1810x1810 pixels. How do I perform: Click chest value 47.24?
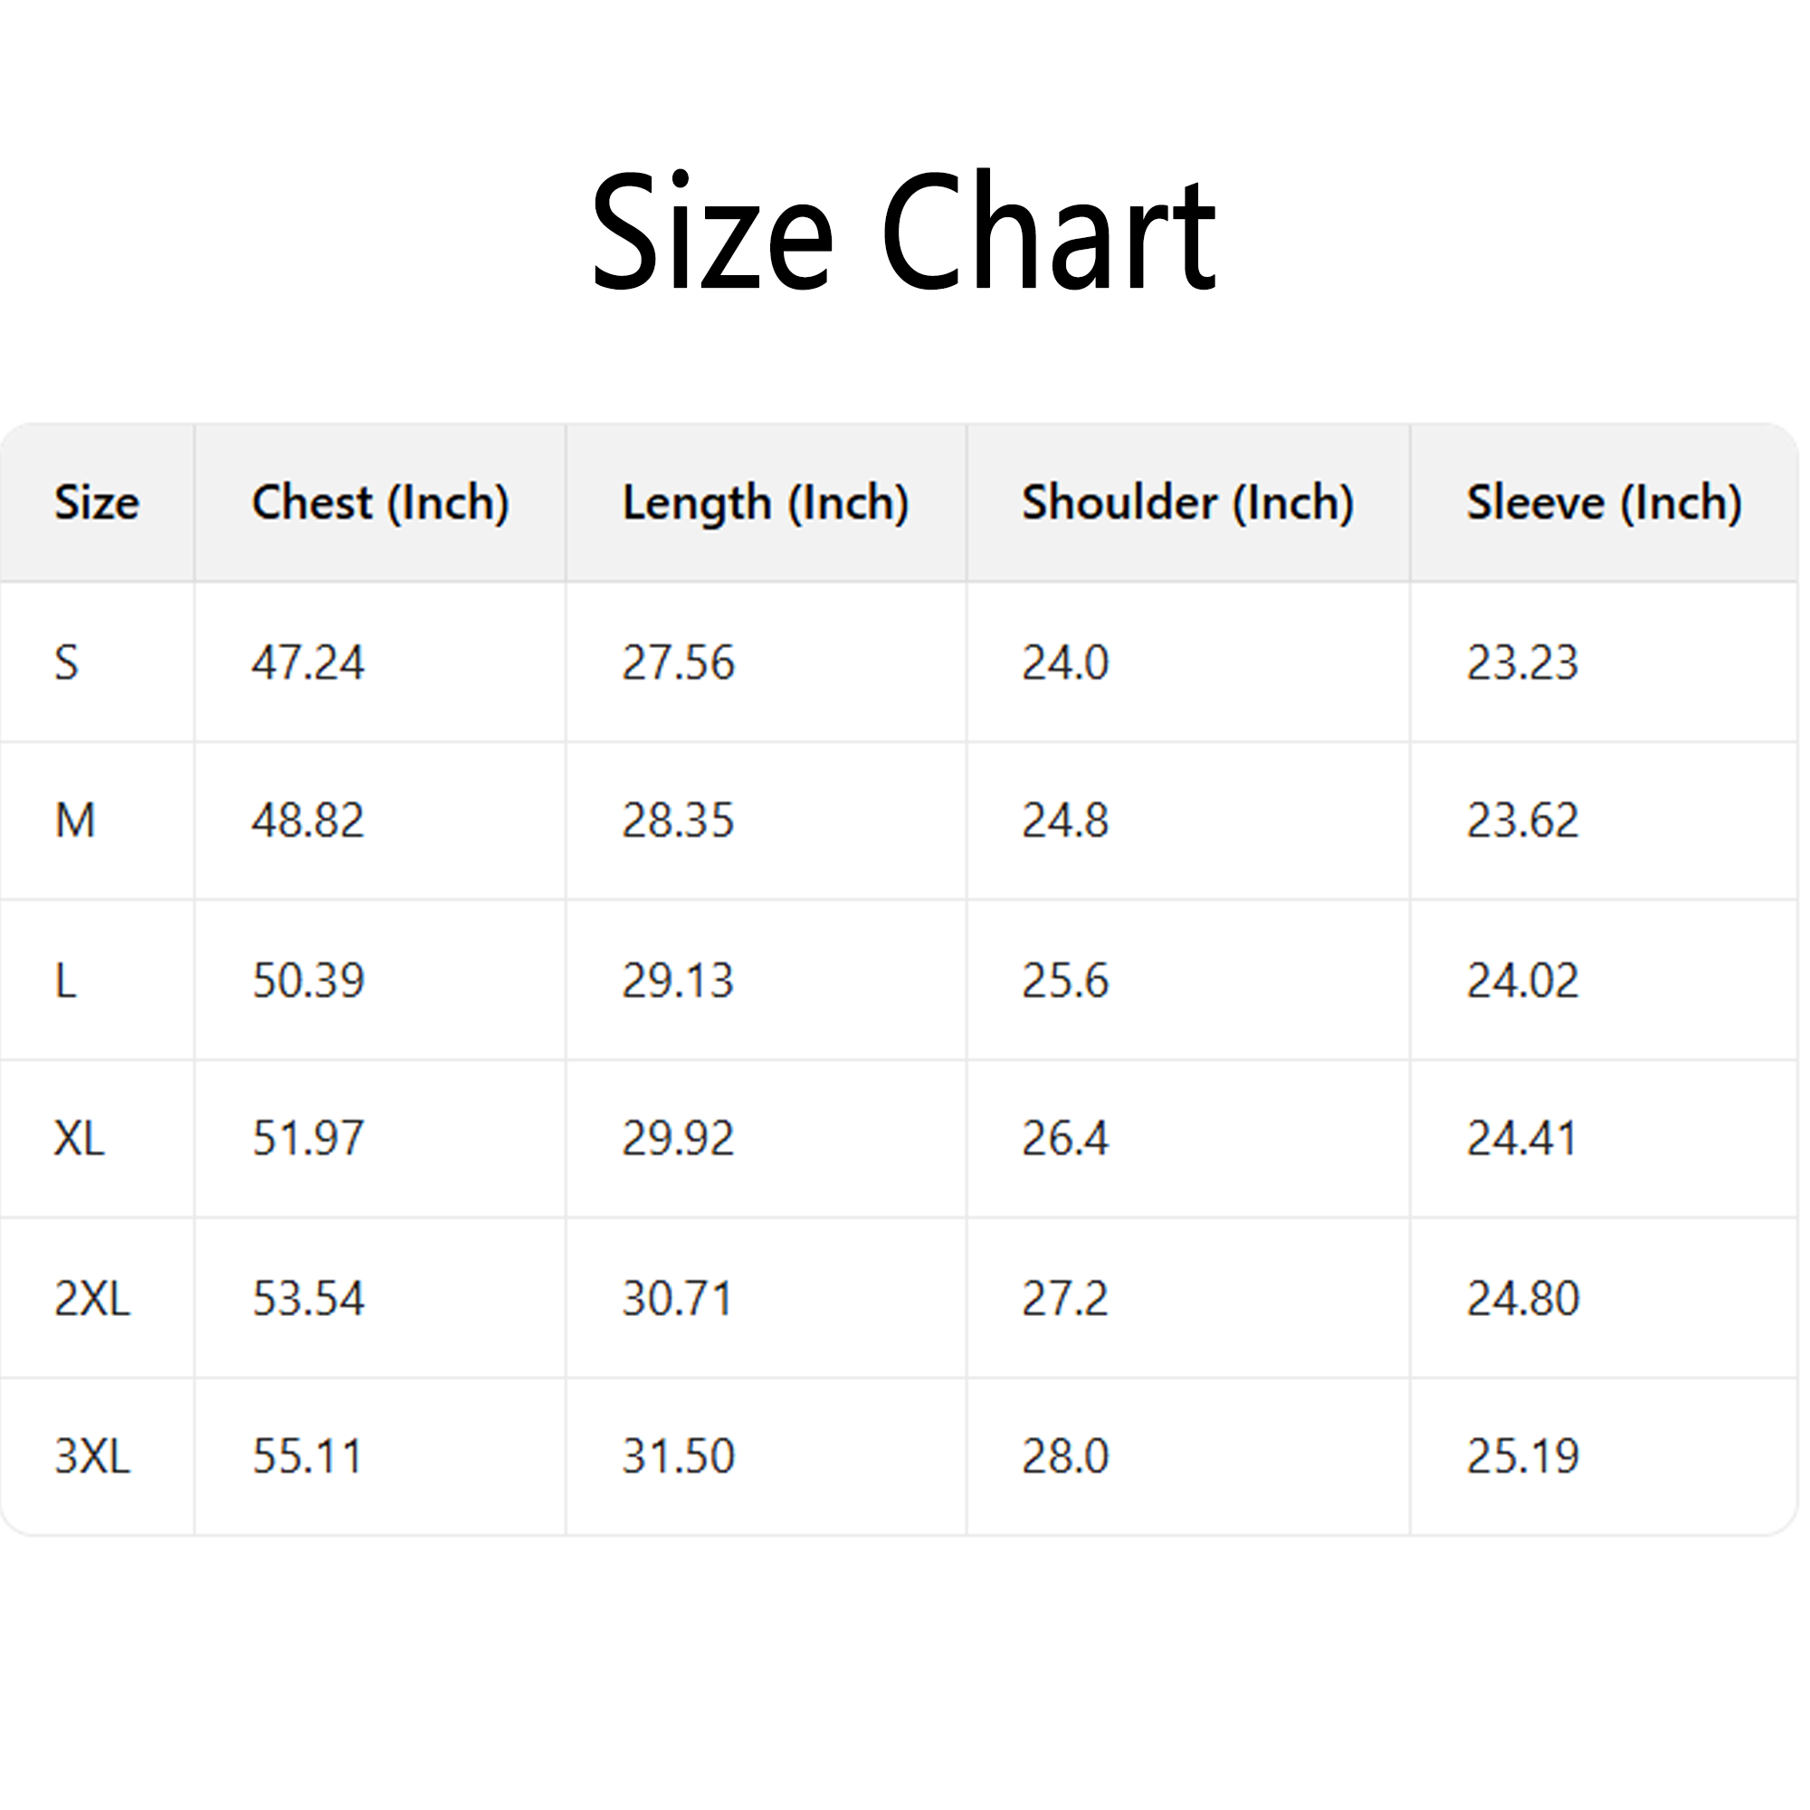(x=308, y=663)
